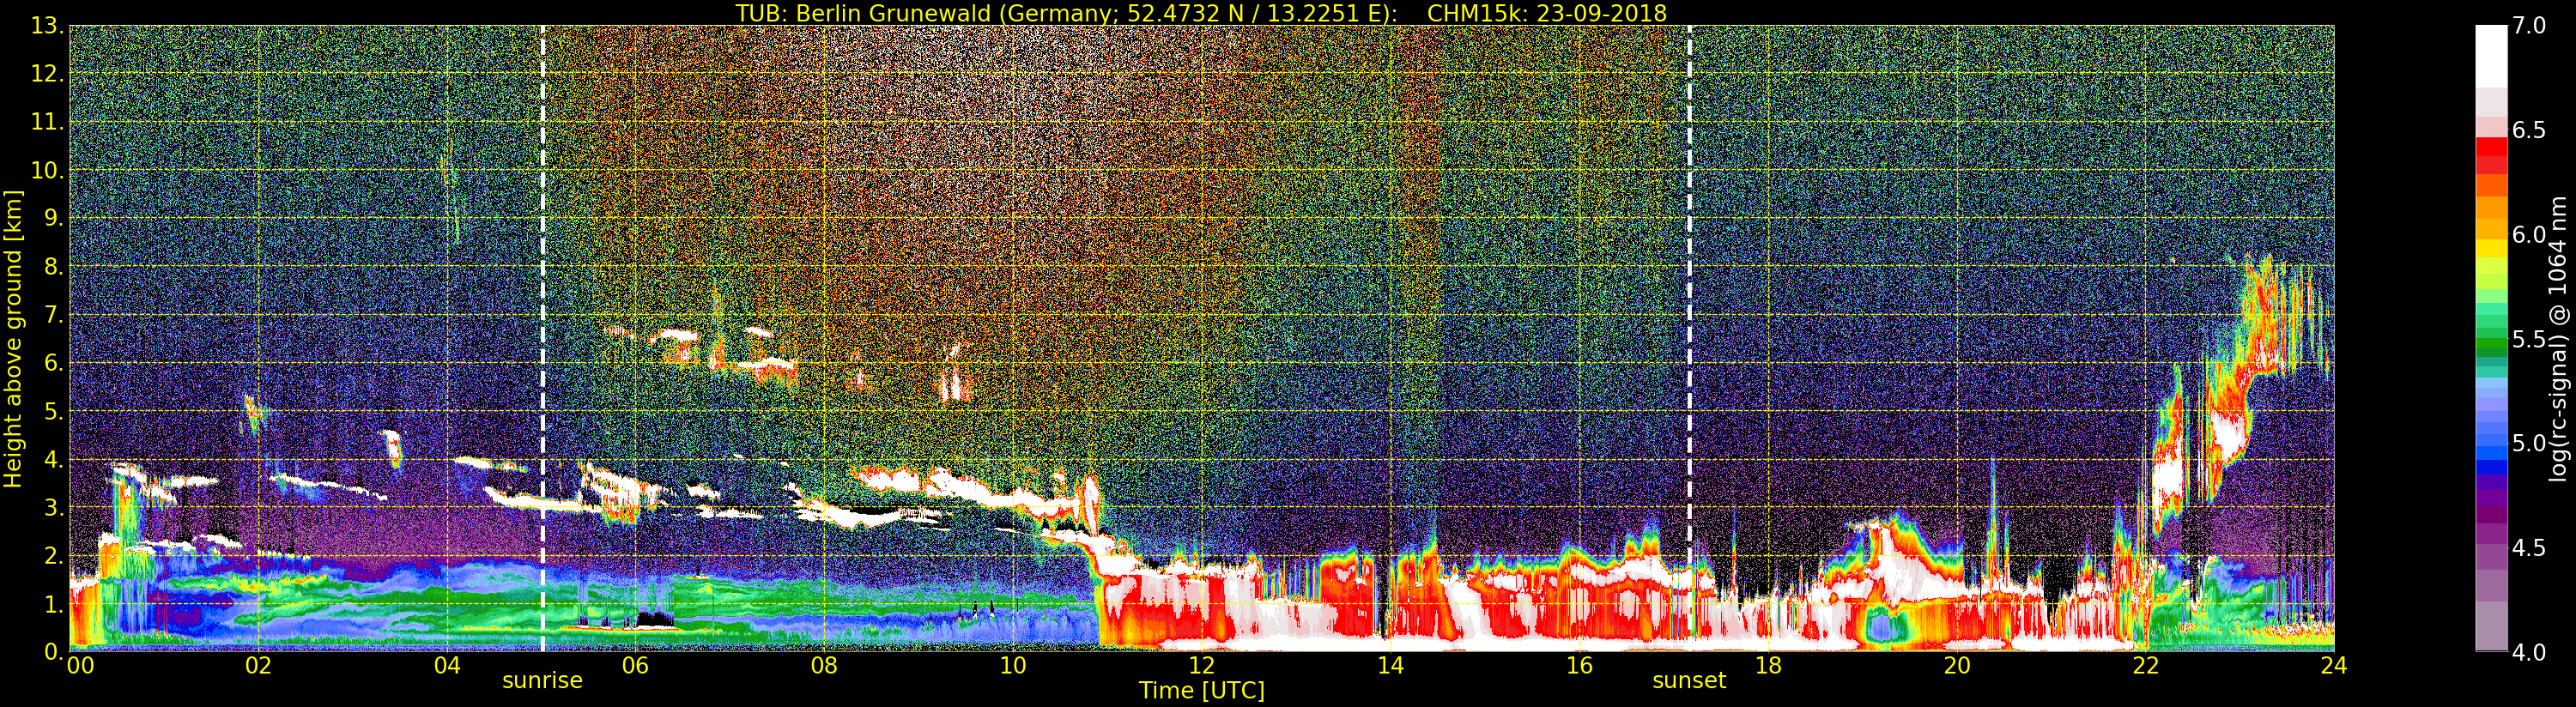This screenshot has height=707, width=2576.
Task: Select the "12." tick on the height axis
Action: point(48,74)
